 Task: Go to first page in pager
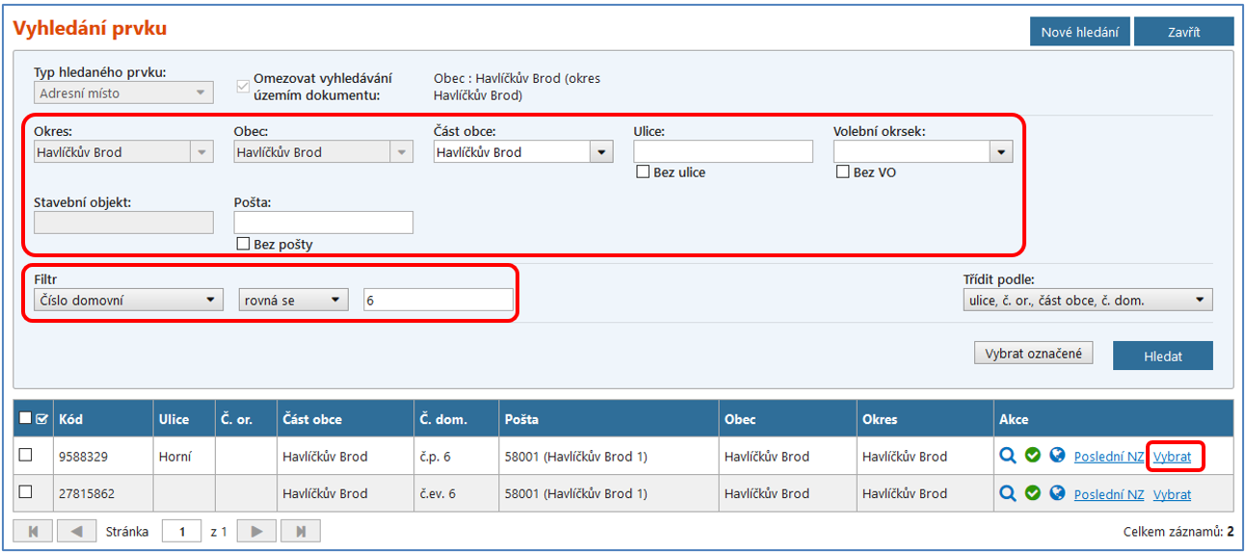(32, 531)
